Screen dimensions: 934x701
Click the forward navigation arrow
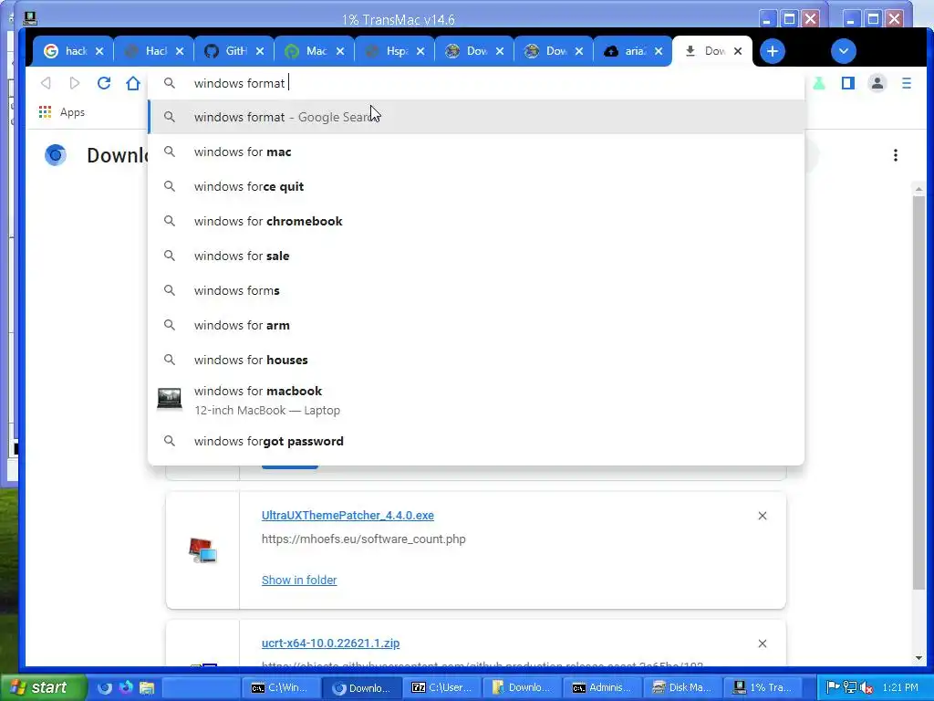point(75,83)
